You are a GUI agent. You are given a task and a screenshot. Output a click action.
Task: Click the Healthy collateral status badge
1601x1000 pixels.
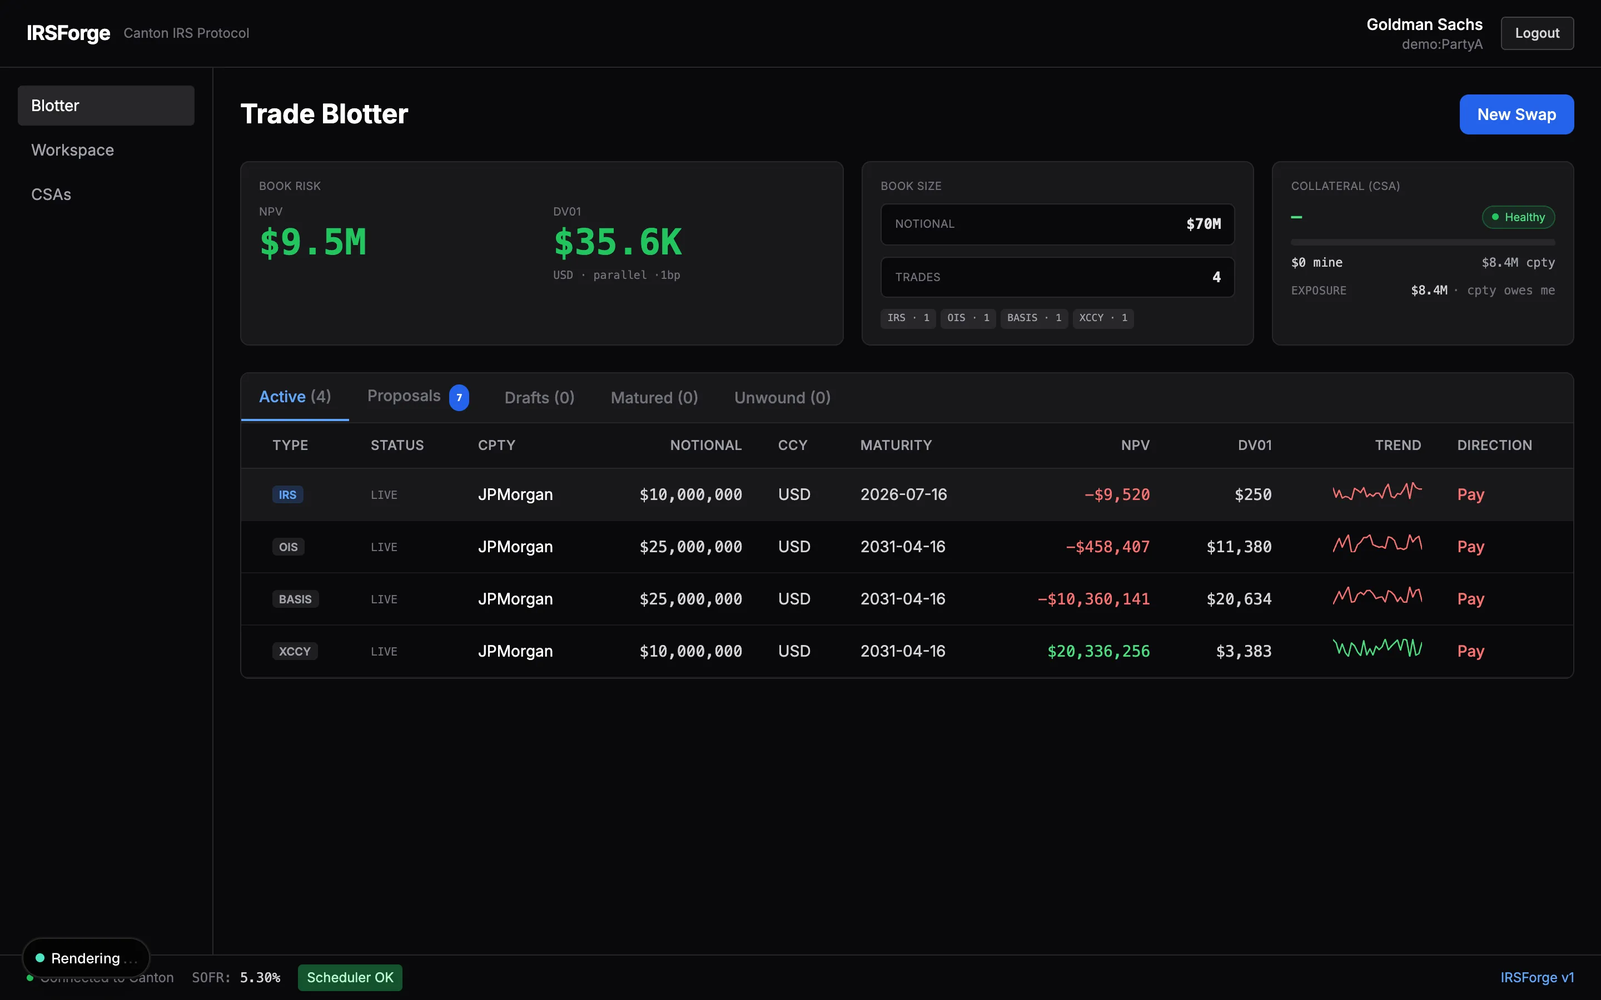[x=1518, y=217]
